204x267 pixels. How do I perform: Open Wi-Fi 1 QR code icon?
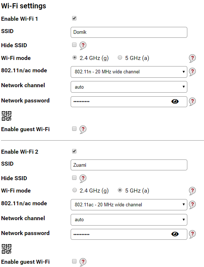7,116
